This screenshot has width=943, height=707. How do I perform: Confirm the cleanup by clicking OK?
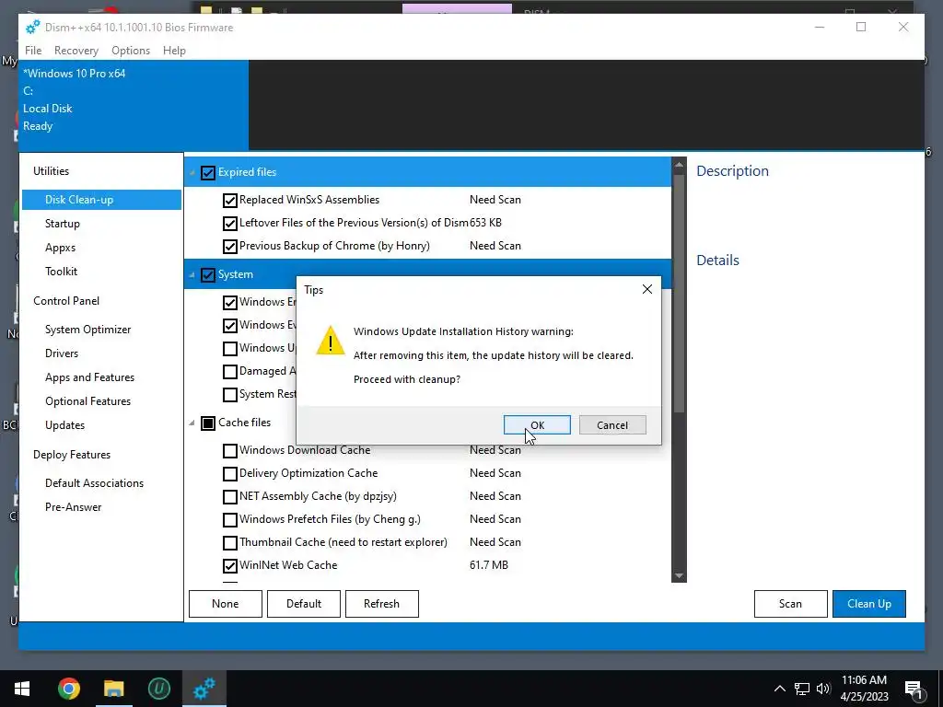click(x=537, y=425)
